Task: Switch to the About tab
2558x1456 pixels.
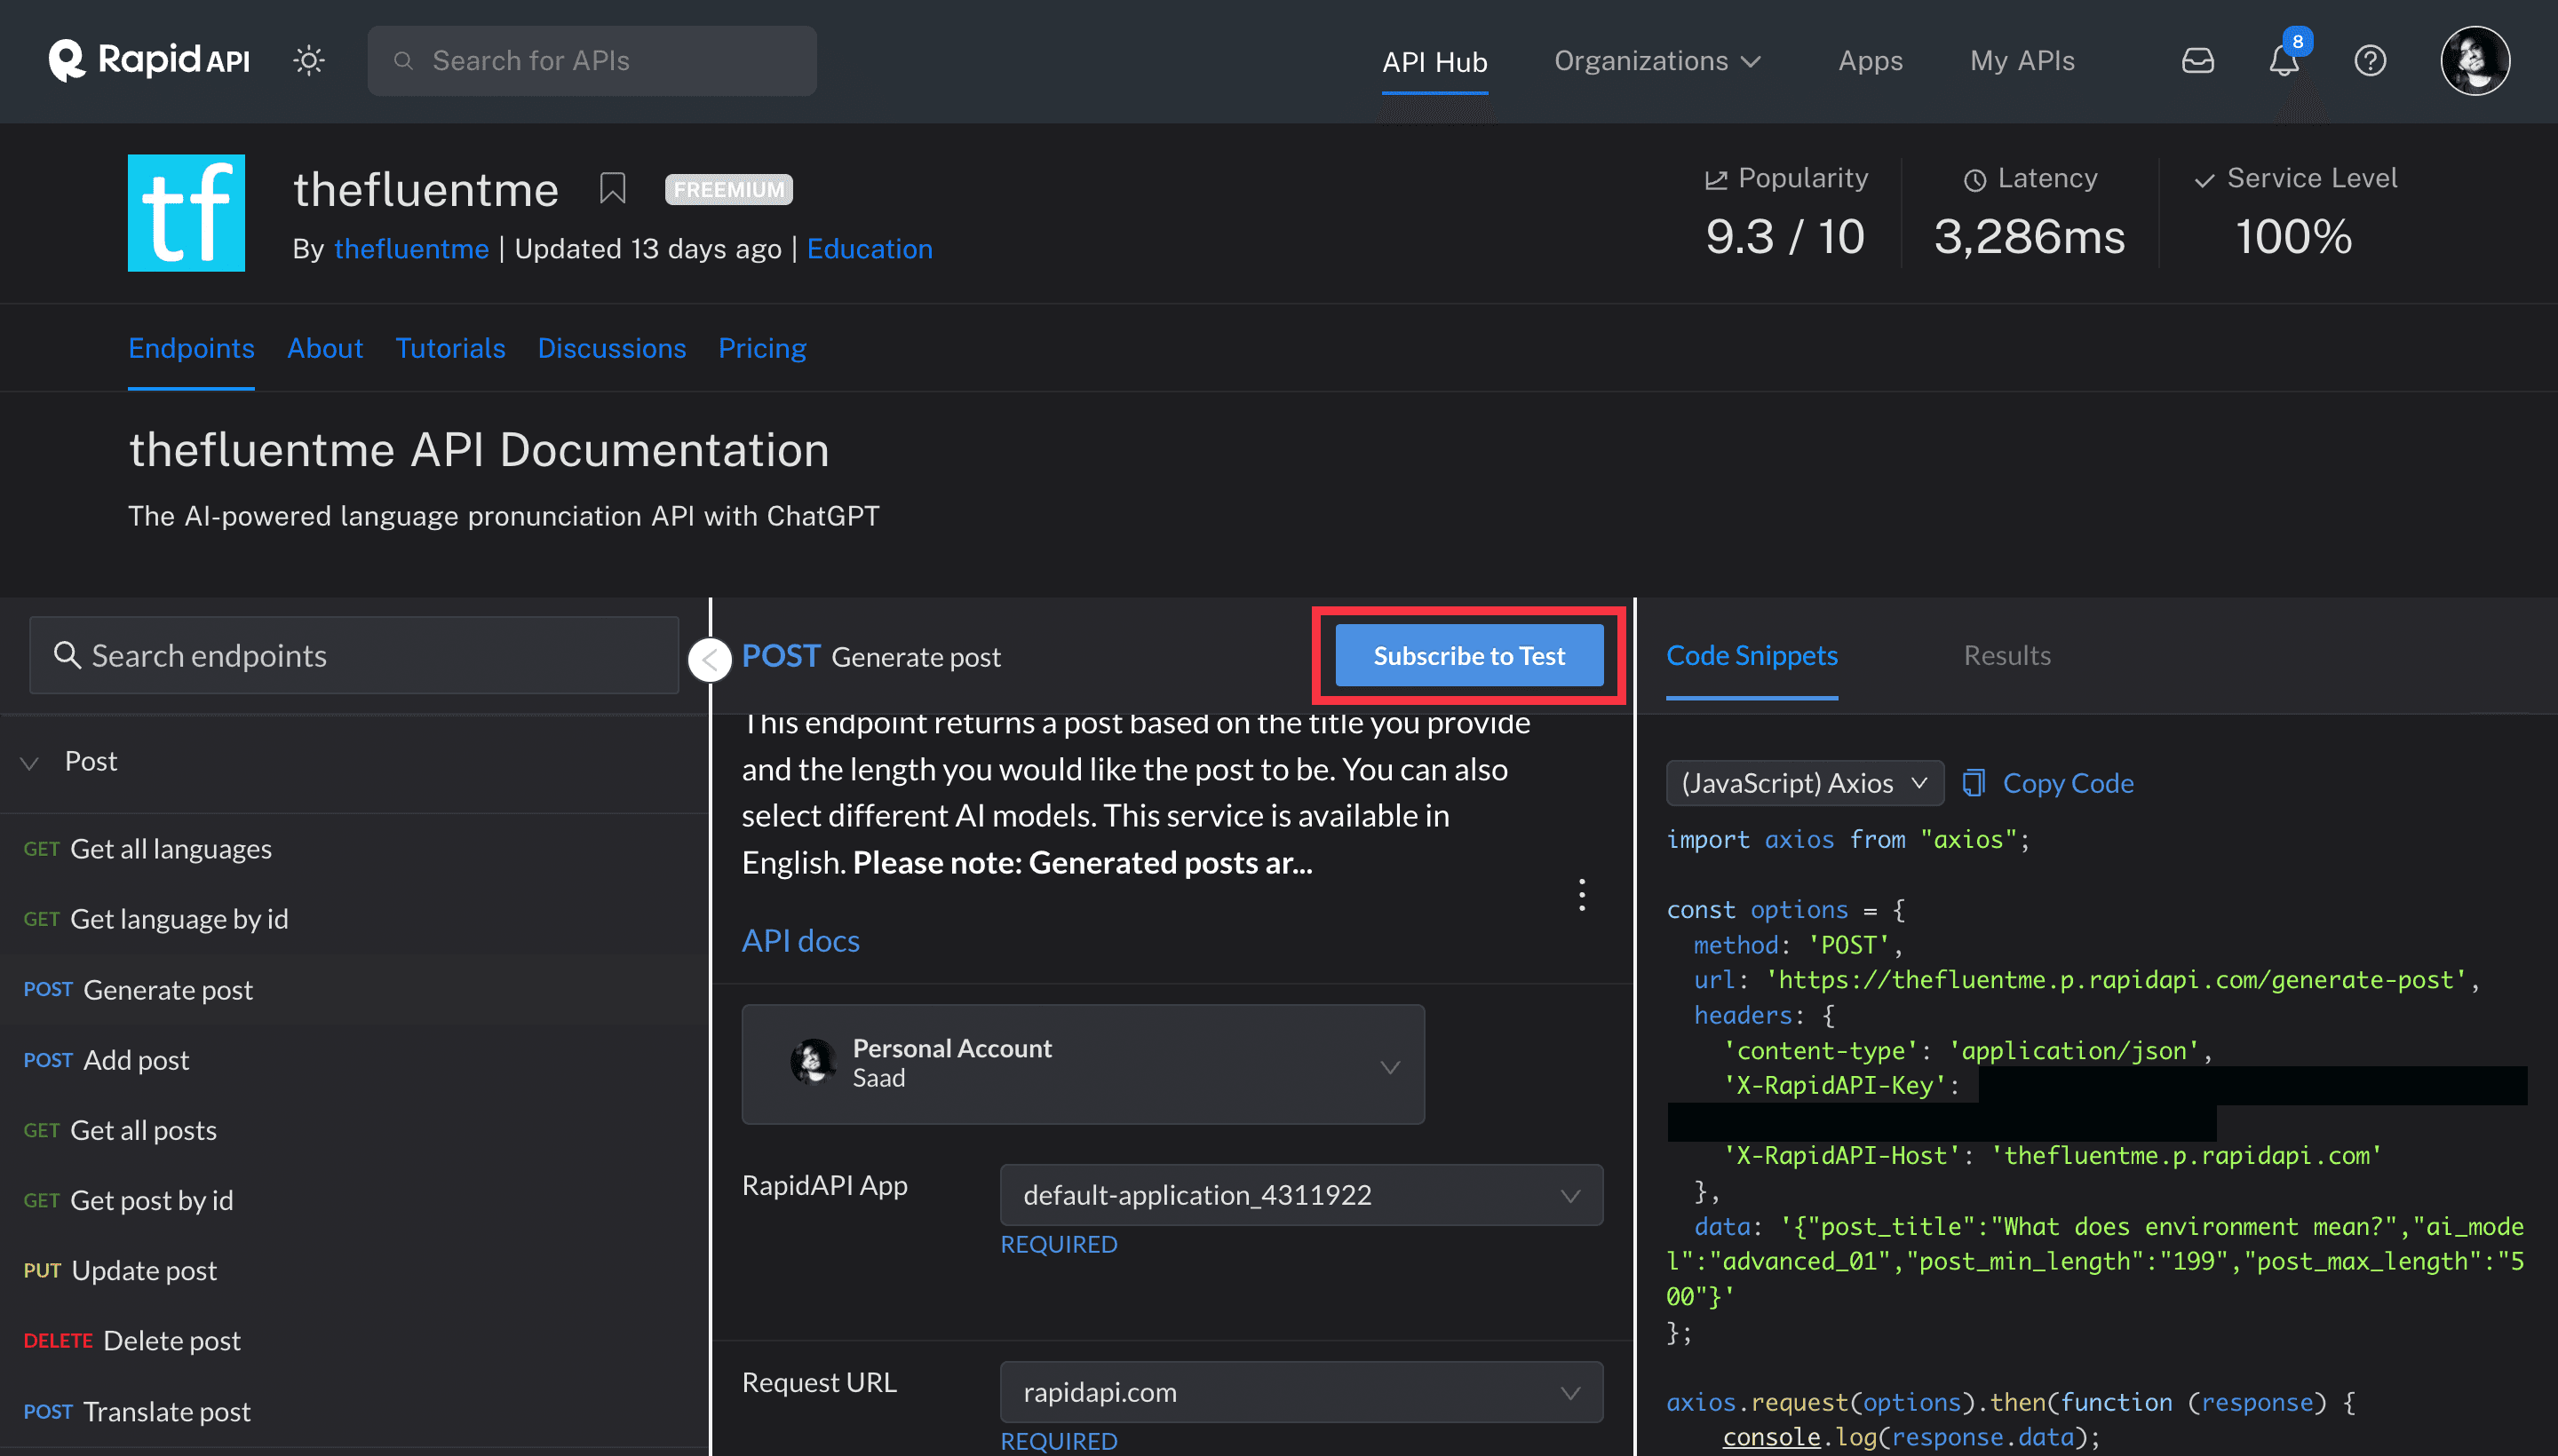Action: pyautogui.click(x=325, y=347)
